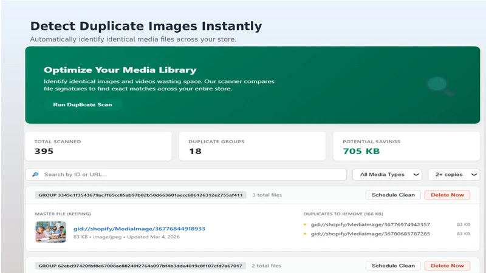The height and width of the screenshot is (273, 486).
Task: Click 'Duplicates to remove (166 KB)' heading
Action: click(x=343, y=214)
